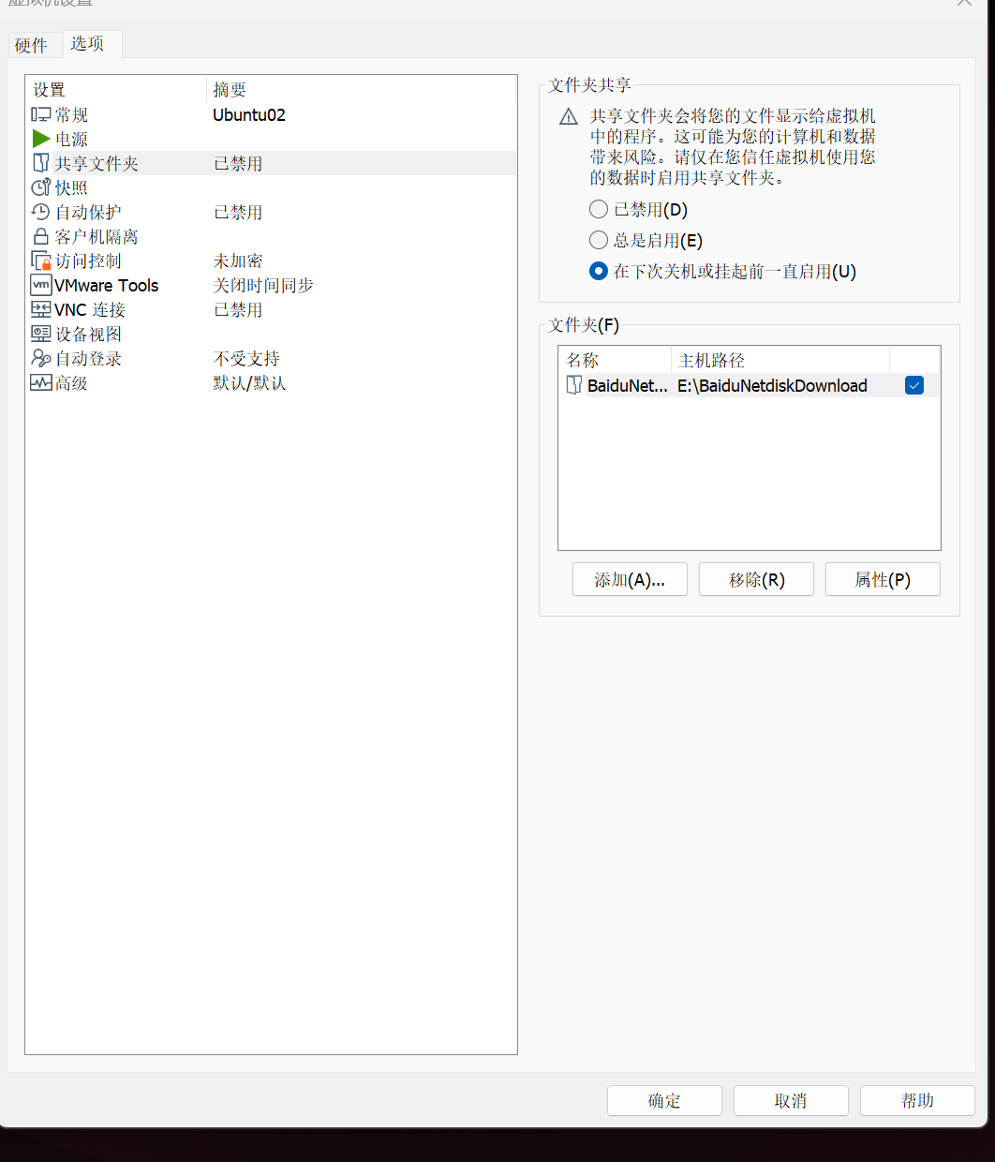Click the 添加(A)... button
995x1162 pixels.
tap(630, 579)
